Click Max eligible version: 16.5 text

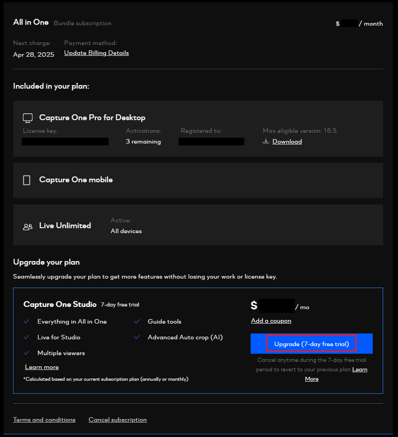click(x=300, y=131)
